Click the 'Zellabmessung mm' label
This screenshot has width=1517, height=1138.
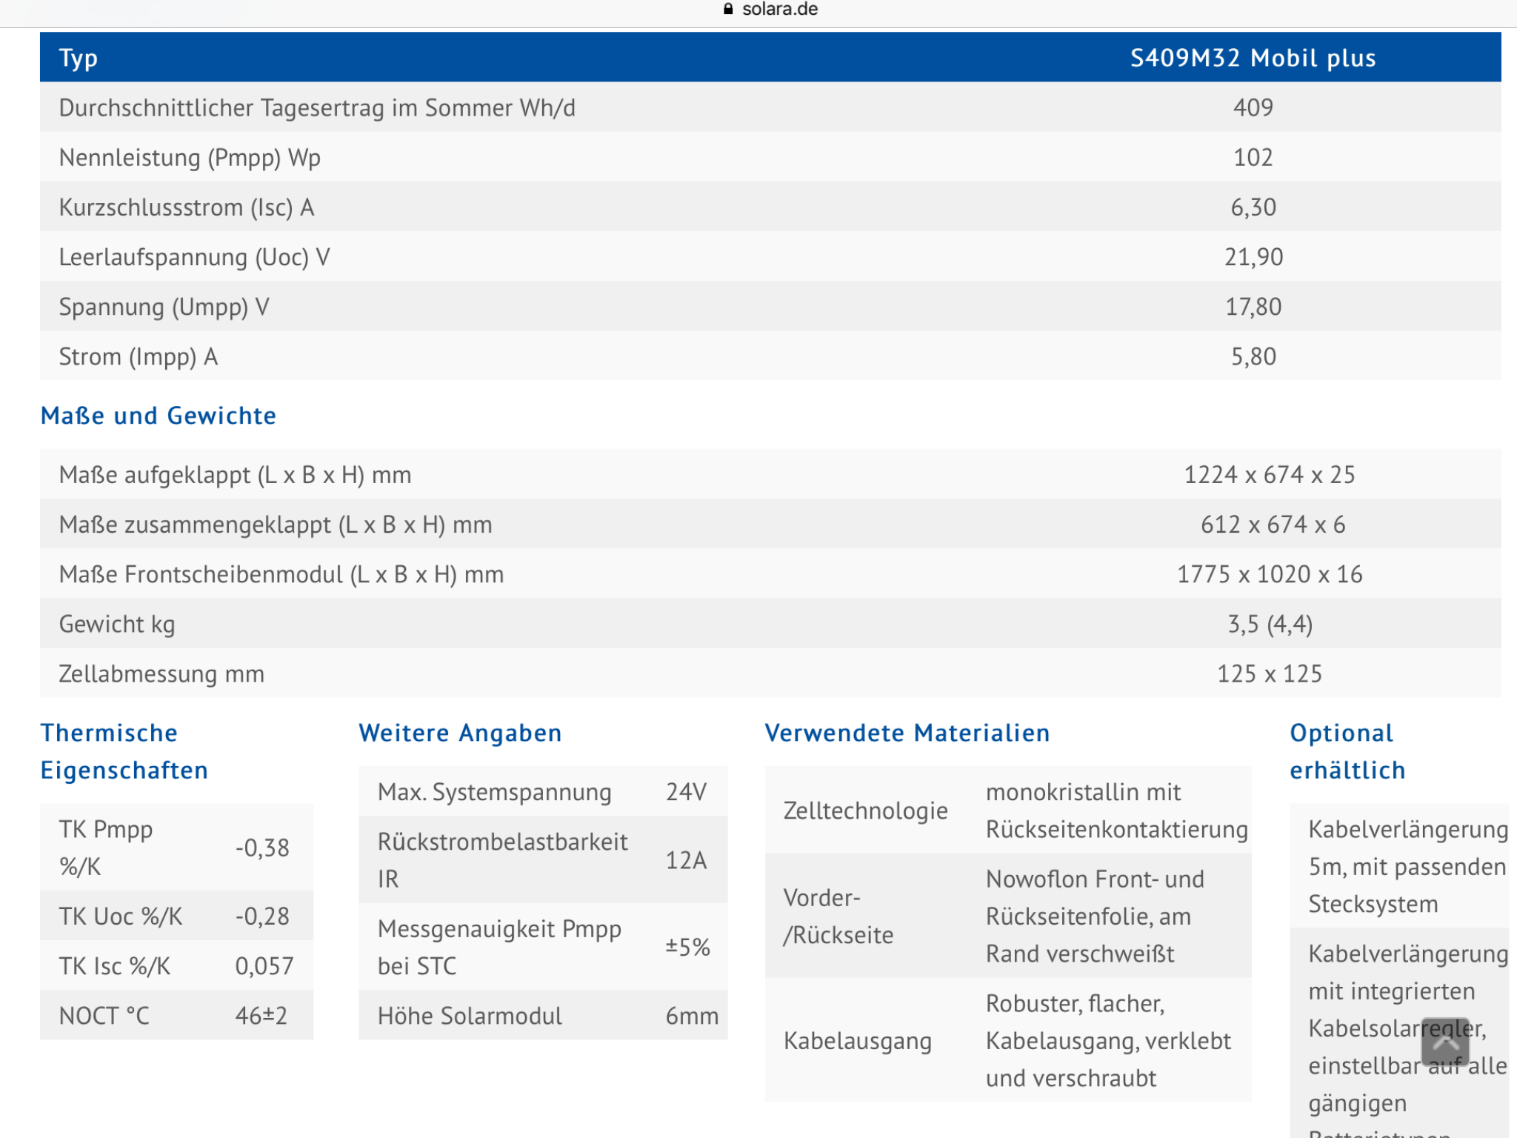pyautogui.click(x=161, y=673)
